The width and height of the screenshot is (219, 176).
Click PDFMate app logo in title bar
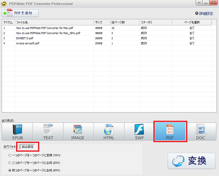point(4,4)
